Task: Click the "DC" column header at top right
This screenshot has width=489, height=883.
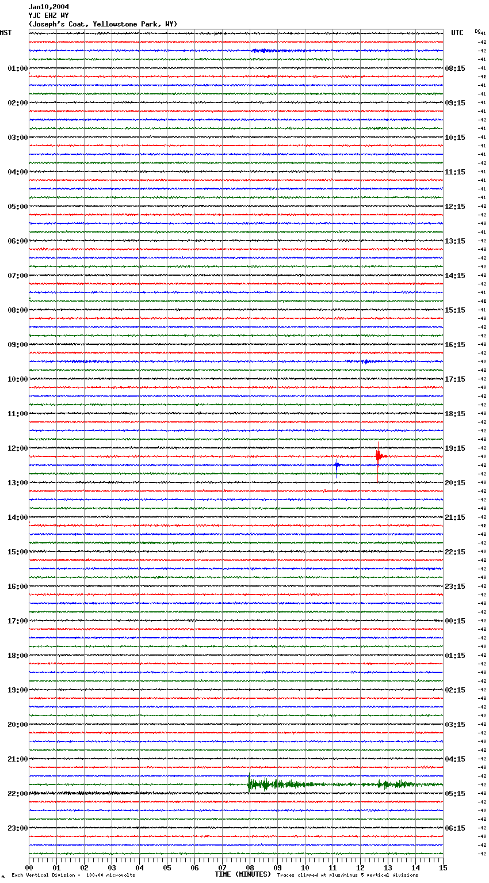Action: [x=477, y=31]
